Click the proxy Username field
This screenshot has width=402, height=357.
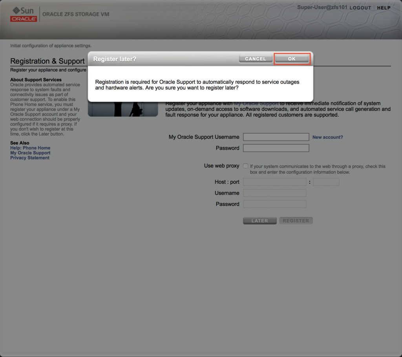(274, 193)
